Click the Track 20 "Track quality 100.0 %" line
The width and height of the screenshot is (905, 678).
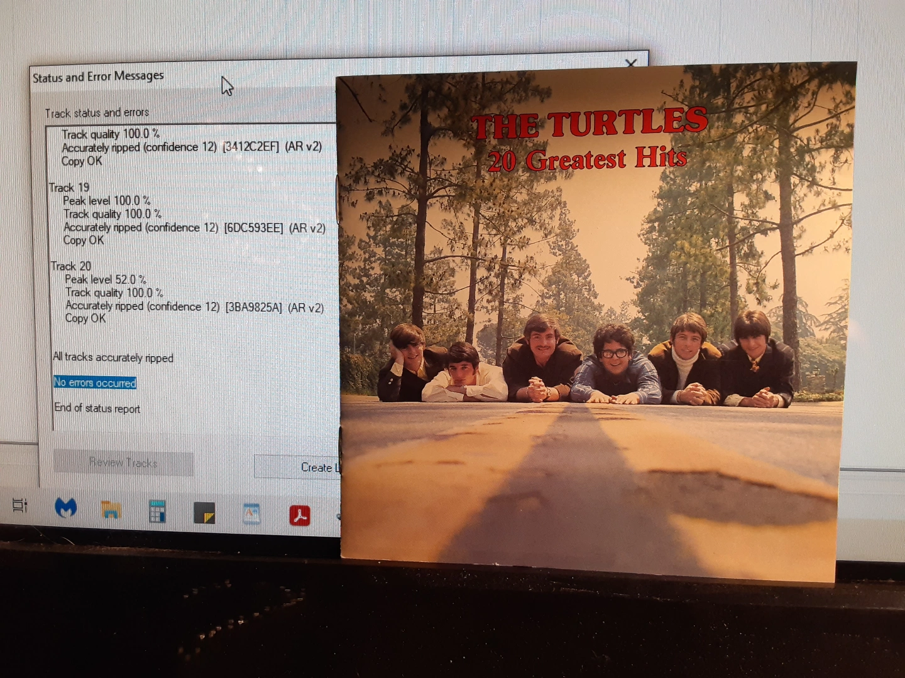click(114, 293)
